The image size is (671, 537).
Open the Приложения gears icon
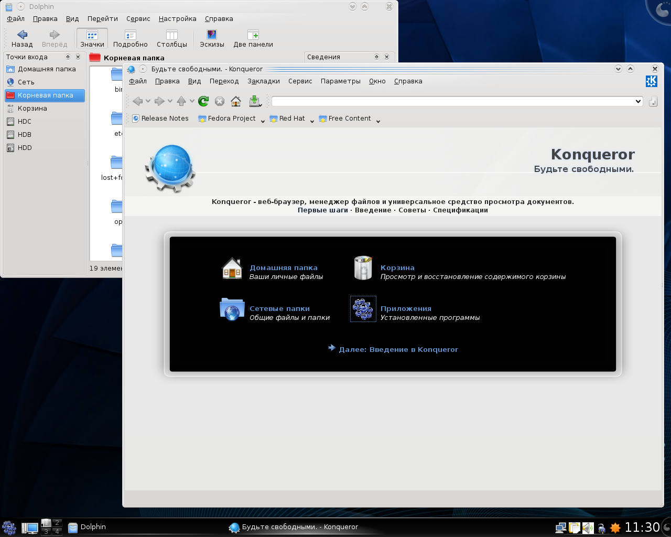click(363, 309)
